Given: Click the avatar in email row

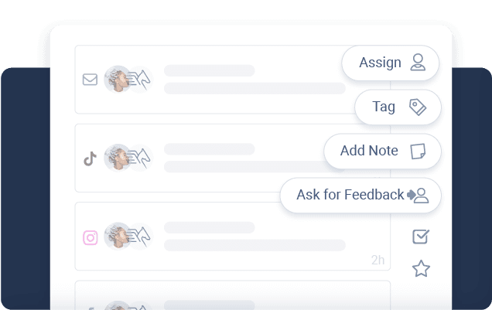Looking at the screenshot, I should [118, 79].
